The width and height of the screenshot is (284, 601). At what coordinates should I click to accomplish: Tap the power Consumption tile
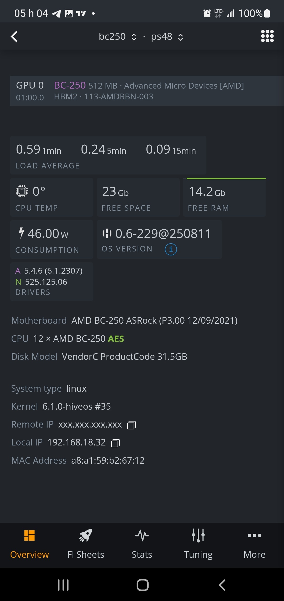click(52, 240)
